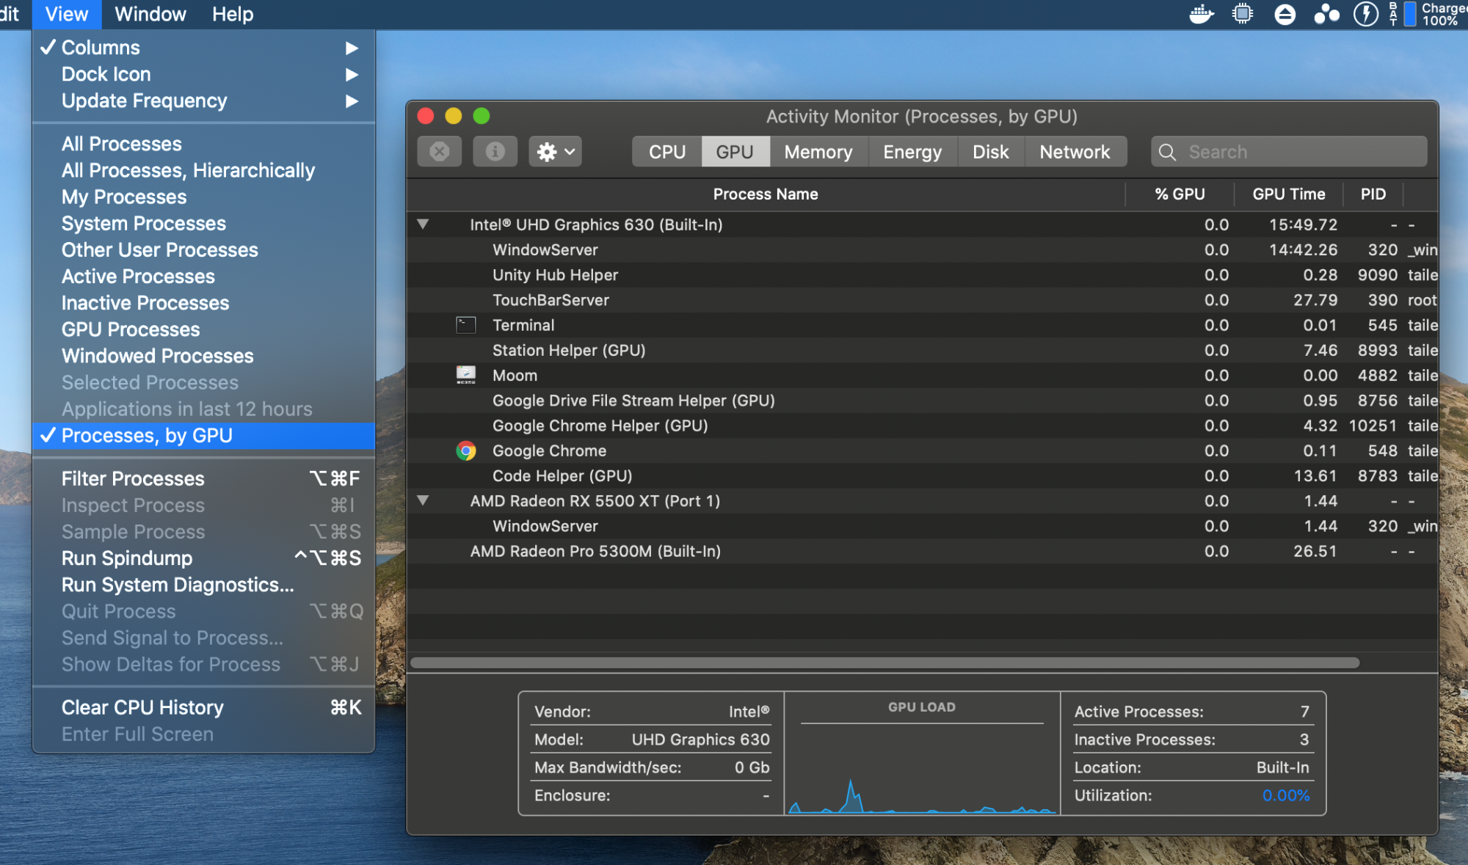The width and height of the screenshot is (1468, 865).
Task: Collapse the AMD Radeon RX 5500 XT group
Action: coord(423,500)
